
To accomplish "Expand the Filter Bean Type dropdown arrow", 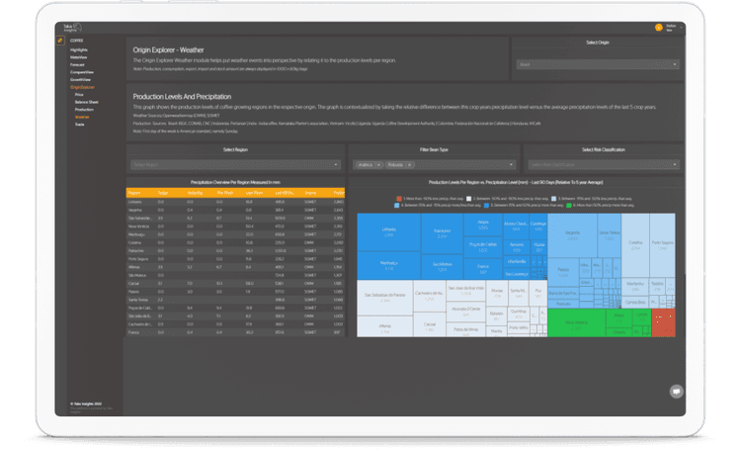I will (511, 165).
